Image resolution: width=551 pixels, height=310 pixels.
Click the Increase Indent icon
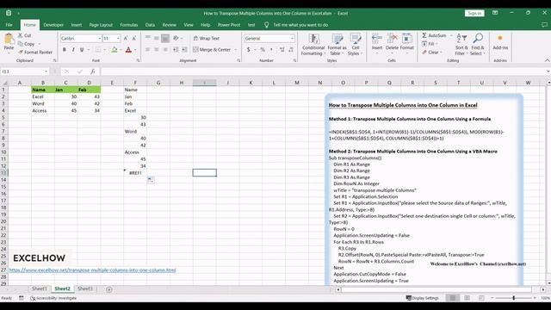pyautogui.click(x=184, y=50)
